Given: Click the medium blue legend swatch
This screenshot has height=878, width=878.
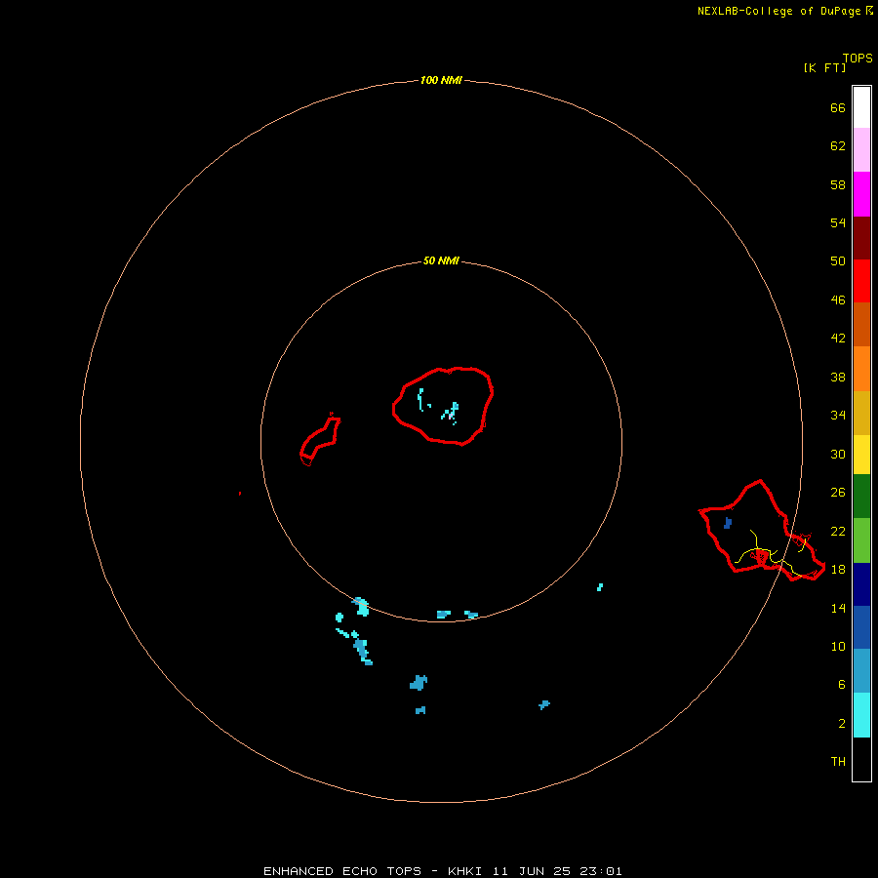Looking at the screenshot, I should 861,627.
